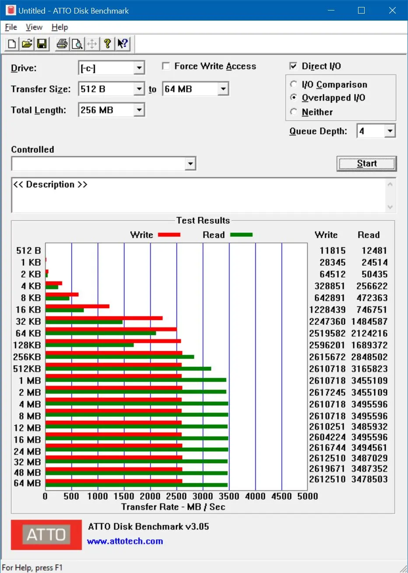Click the 1 MB row label

(x=29, y=381)
